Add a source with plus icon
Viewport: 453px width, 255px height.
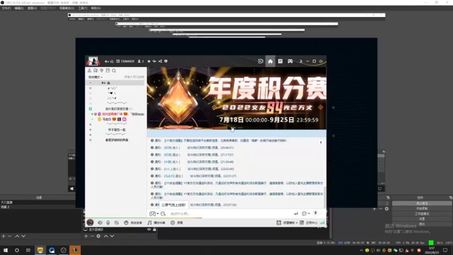pyautogui.click(x=86, y=236)
